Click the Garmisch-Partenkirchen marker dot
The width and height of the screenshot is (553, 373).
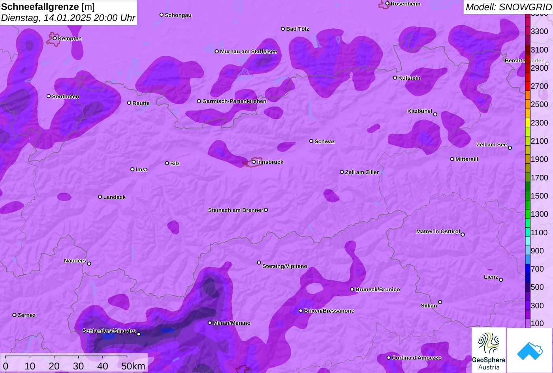click(x=199, y=101)
